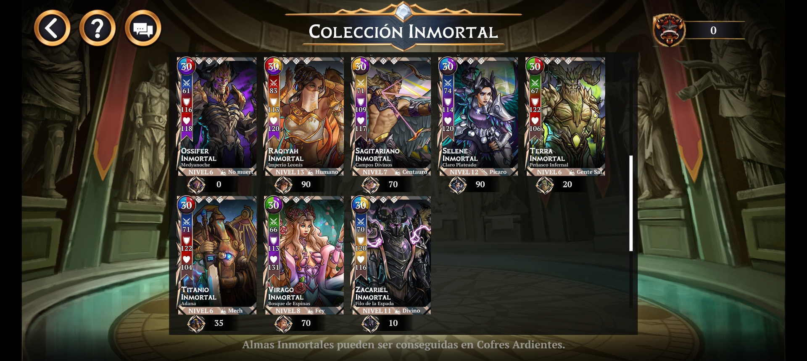Tap Raqiyah's soul icon showing 90

(283, 184)
